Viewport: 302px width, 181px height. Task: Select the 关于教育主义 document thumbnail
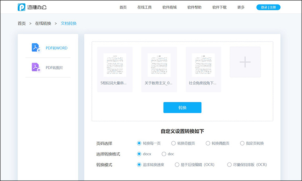coord(159,65)
